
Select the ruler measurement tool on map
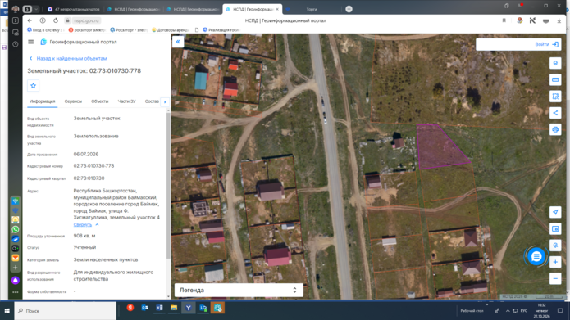point(555,80)
